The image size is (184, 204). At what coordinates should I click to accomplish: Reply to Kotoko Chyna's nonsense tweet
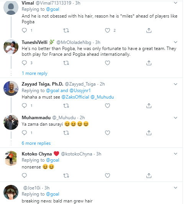pyautogui.click(x=24, y=176)
